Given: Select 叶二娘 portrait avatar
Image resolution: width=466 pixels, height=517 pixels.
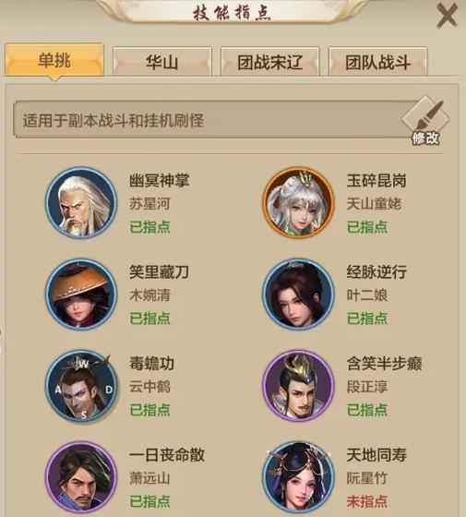Looking at the screenshot, I should tap(298, 294).
